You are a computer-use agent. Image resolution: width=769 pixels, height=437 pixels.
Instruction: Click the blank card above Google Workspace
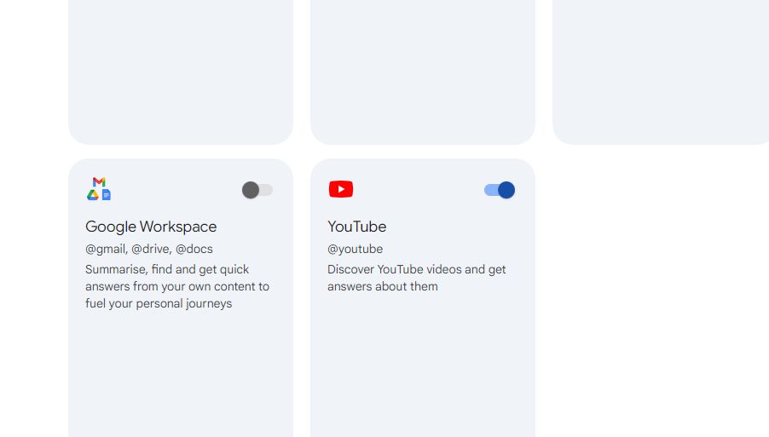coord(180,68)
